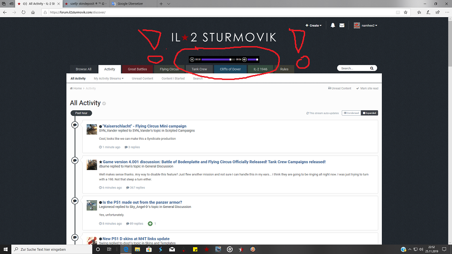
Task: Open 367 replies link
Action: pyautogui.click(x=136, y=188)
